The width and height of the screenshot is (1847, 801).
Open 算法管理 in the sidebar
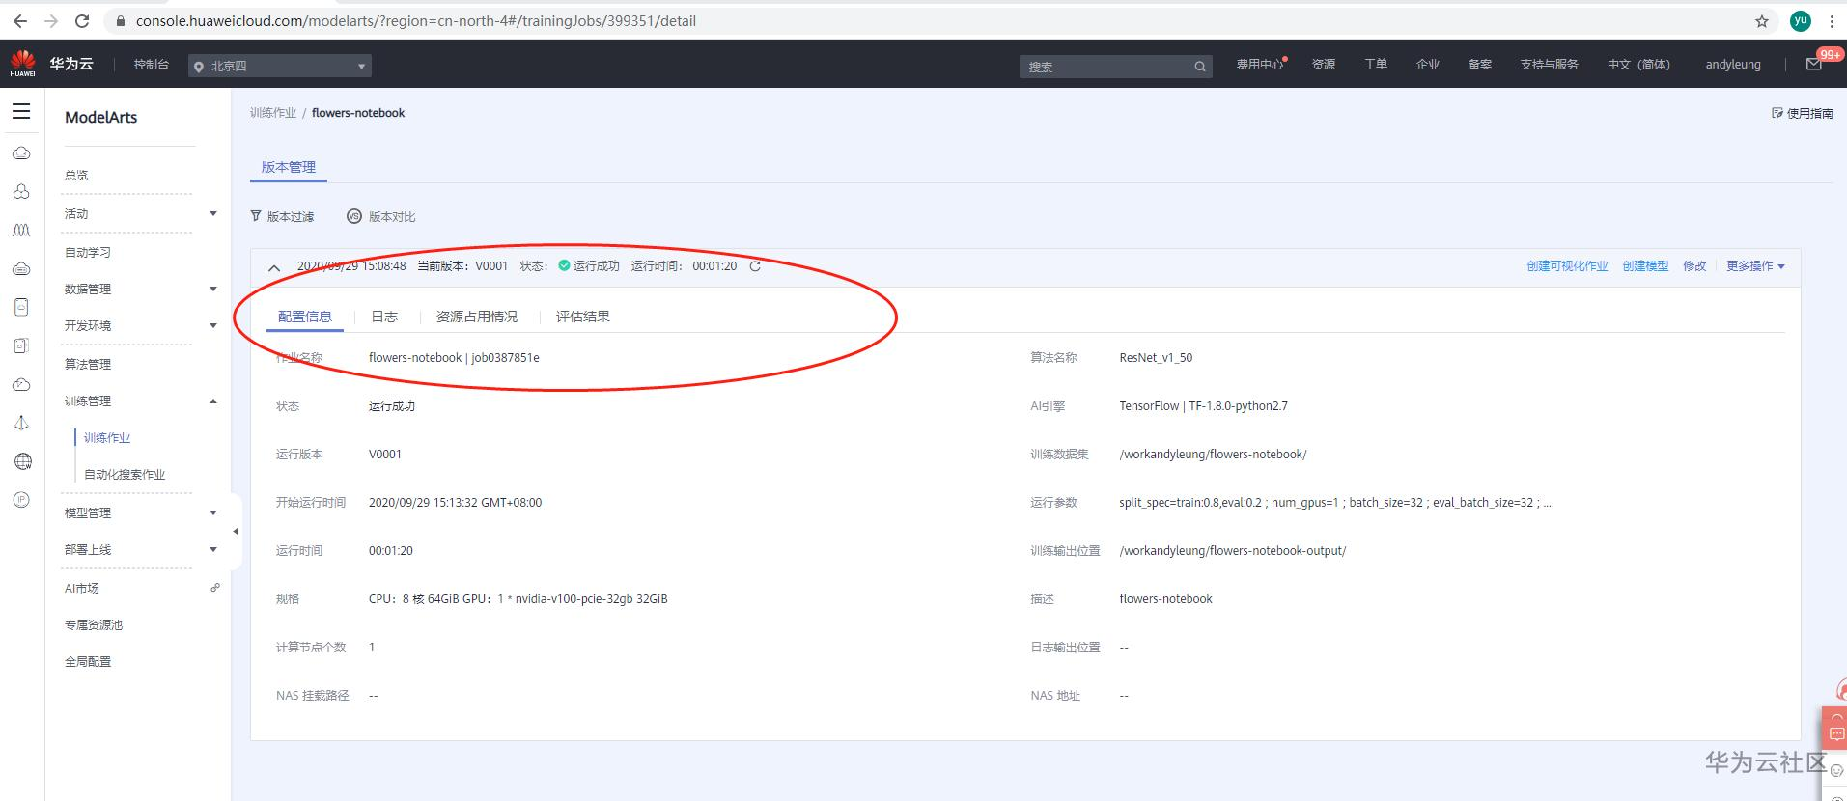coord(88,364)
